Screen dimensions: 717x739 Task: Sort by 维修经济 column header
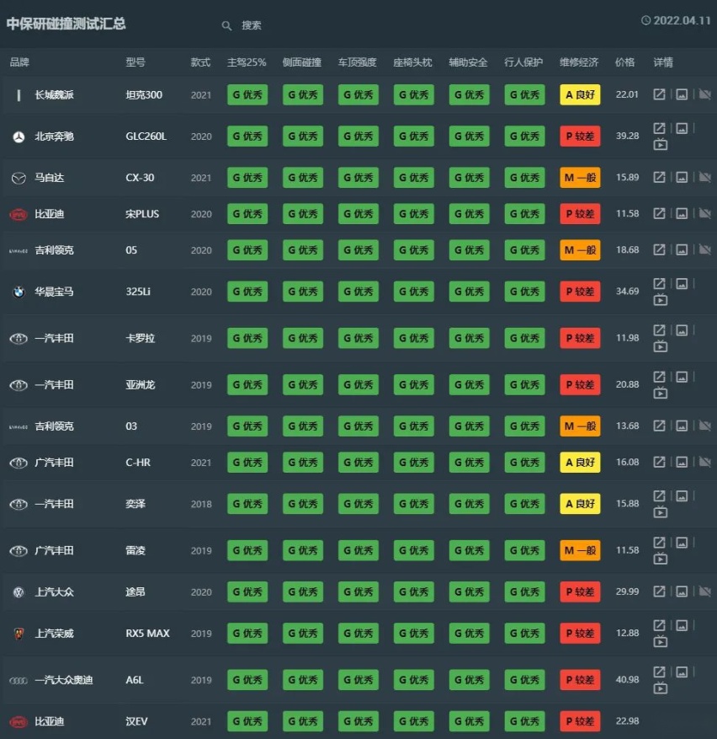579,62
